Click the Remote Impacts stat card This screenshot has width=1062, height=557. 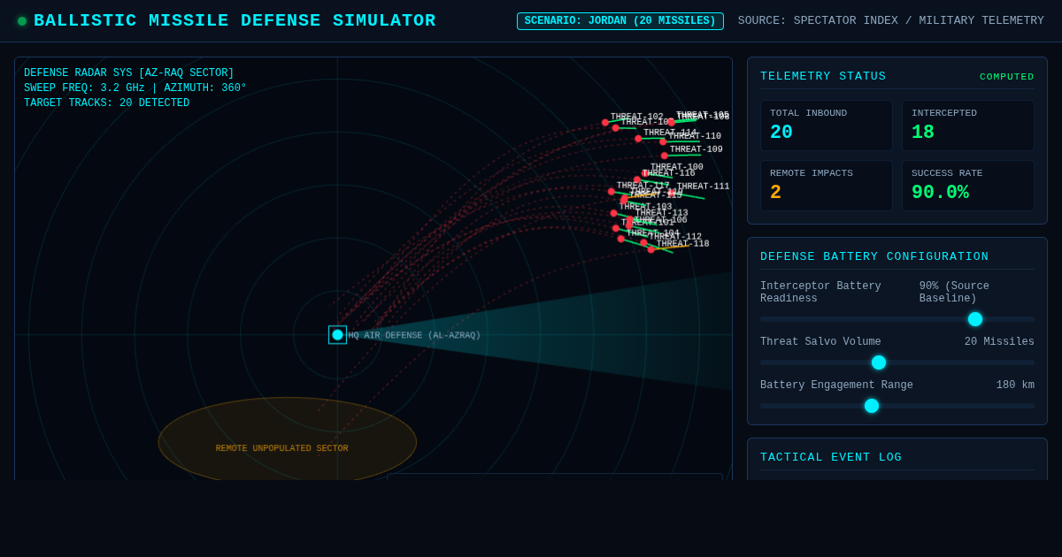(x=827, y=186)
